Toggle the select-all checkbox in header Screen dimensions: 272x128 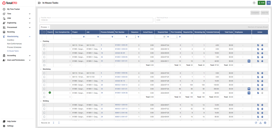pos(44,32)
